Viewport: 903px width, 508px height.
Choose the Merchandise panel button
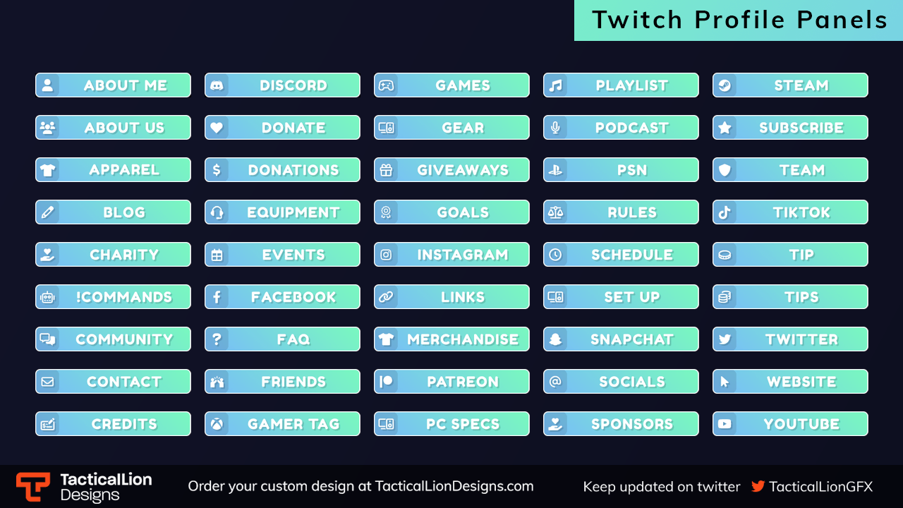coord(451,339)
